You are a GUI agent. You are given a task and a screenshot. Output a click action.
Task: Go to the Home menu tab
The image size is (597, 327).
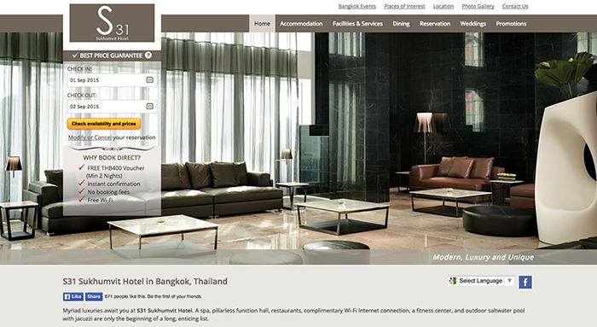tap(262, 24)
